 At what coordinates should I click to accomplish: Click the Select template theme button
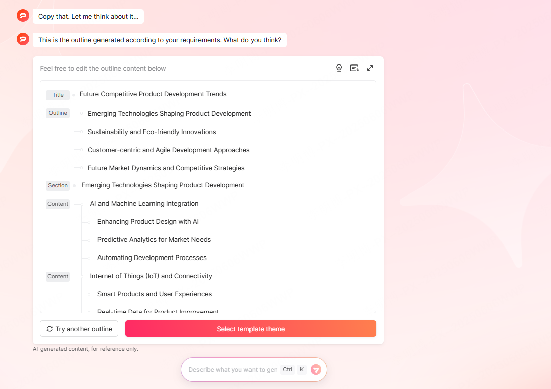click(x=251, y=329)
